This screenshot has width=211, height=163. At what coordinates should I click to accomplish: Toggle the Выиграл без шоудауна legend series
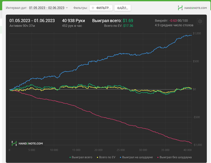point(175,157)
